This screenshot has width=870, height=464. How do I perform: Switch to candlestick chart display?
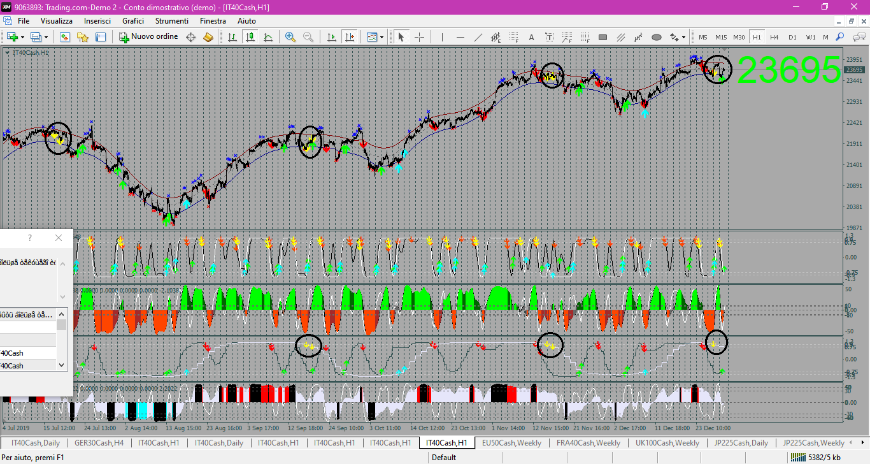click(250, 37)
